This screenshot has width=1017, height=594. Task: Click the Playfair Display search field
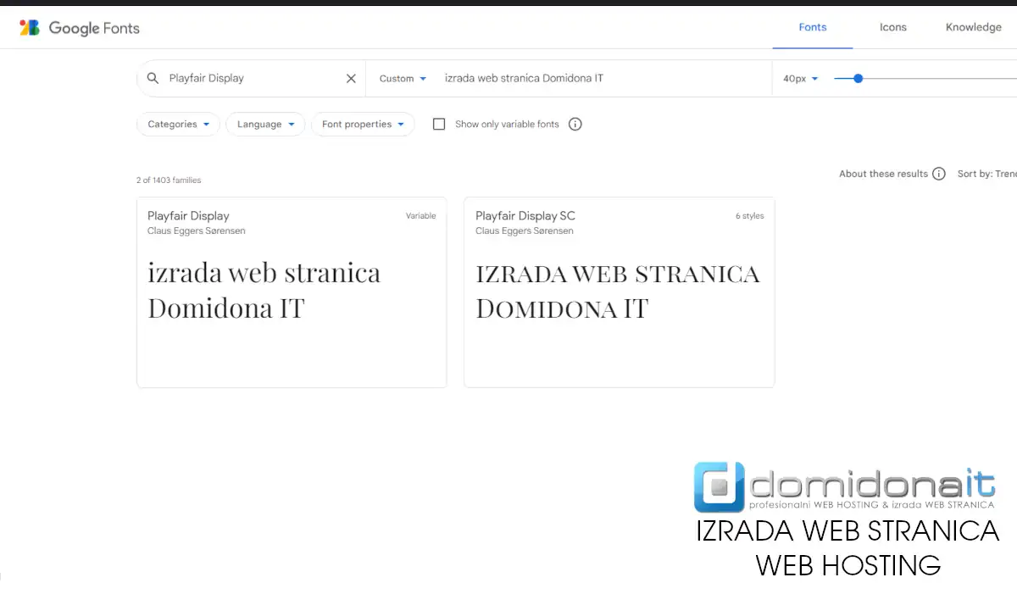(x=251, y=78)
